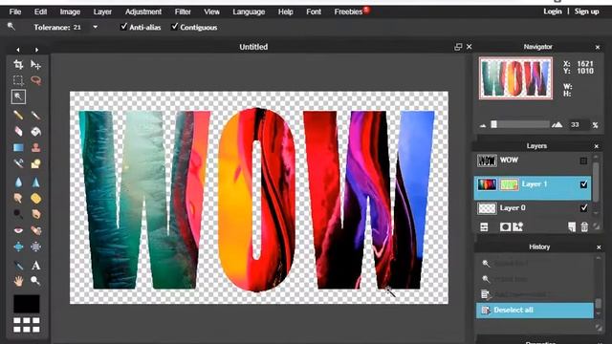
Task: Select the Sharpen tool
Action: click(36, 183)
